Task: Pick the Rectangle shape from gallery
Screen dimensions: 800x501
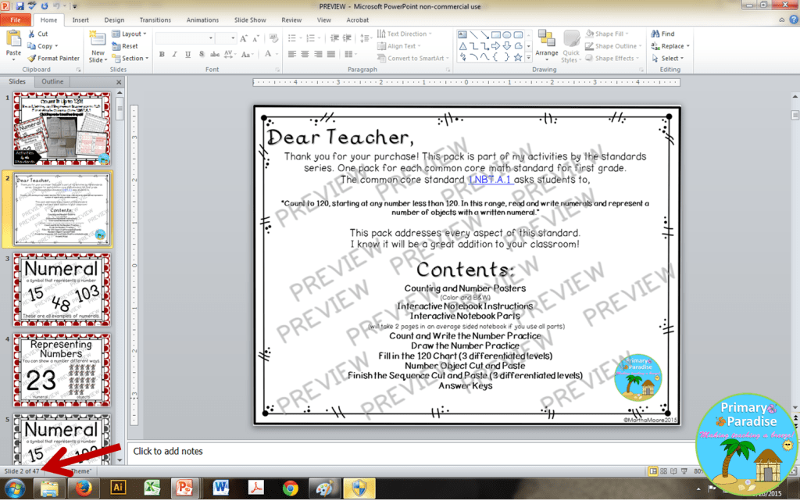Action: 496,34
